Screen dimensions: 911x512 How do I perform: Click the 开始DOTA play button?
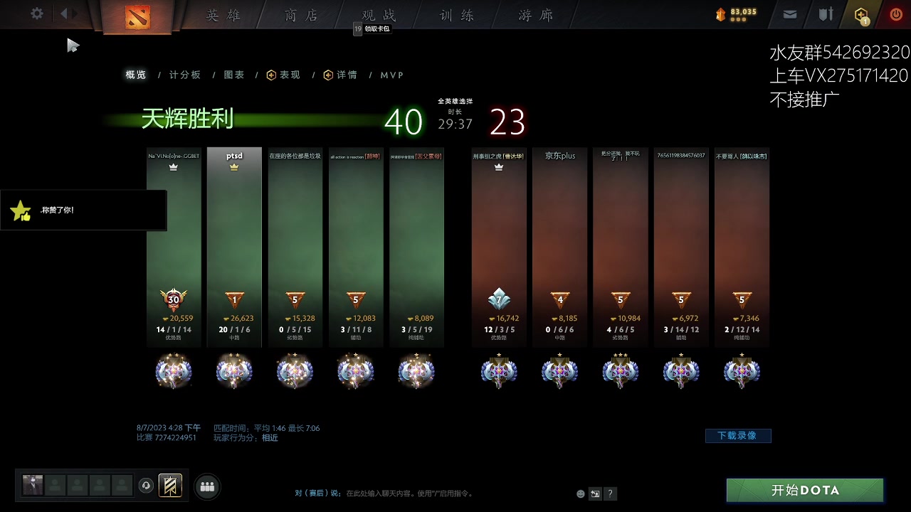pyautogui.click(x=805, y=490)
